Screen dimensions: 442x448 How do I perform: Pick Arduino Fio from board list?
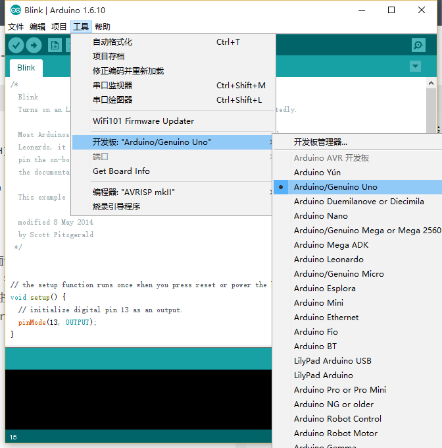[358, 331]
